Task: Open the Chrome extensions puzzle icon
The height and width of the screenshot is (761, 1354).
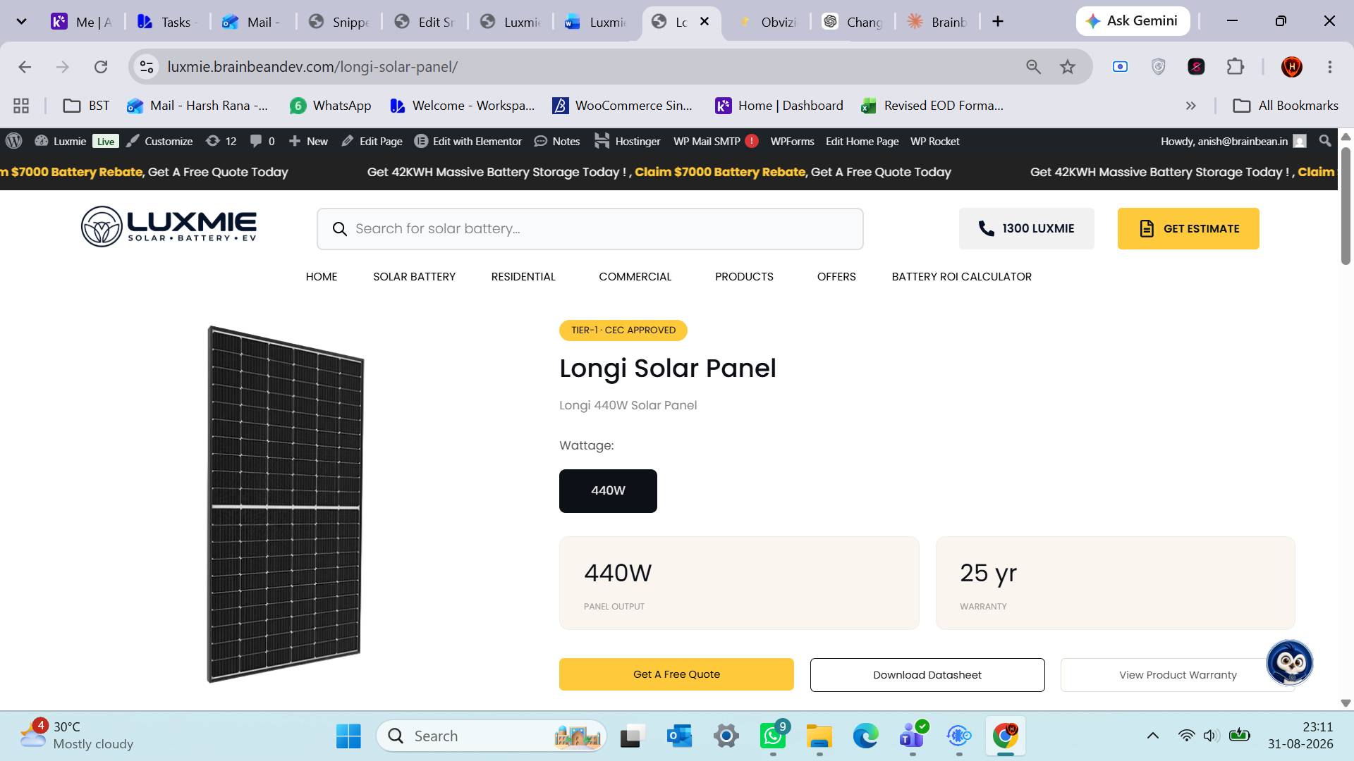Action: (x=1236, y=67)
